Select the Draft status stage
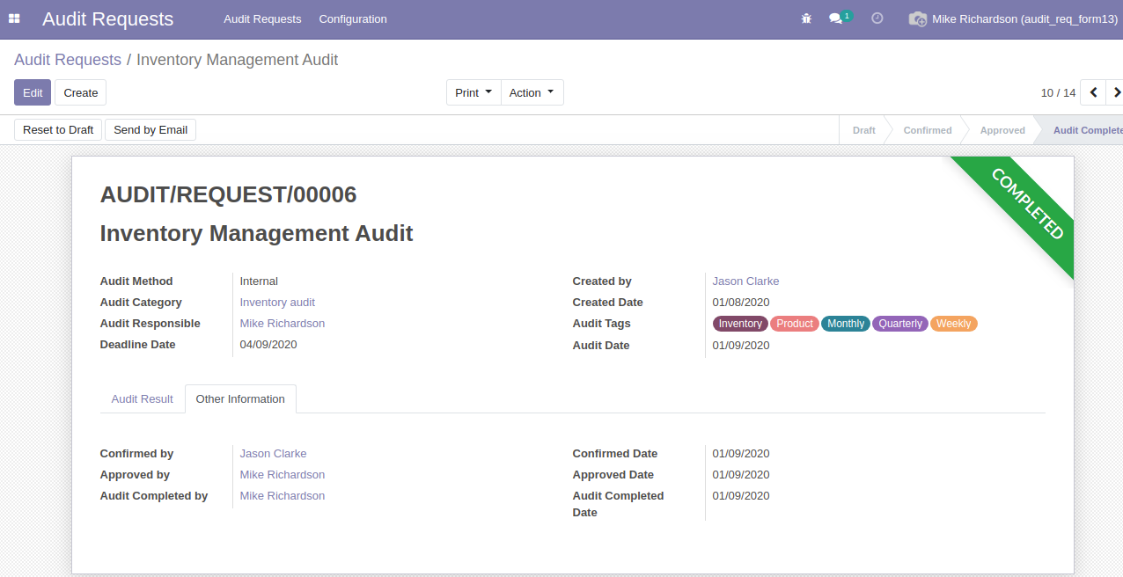 863,130
